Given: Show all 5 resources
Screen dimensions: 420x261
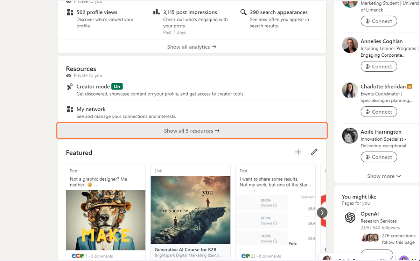Looking at the screenshot, I should coord(192,131).
